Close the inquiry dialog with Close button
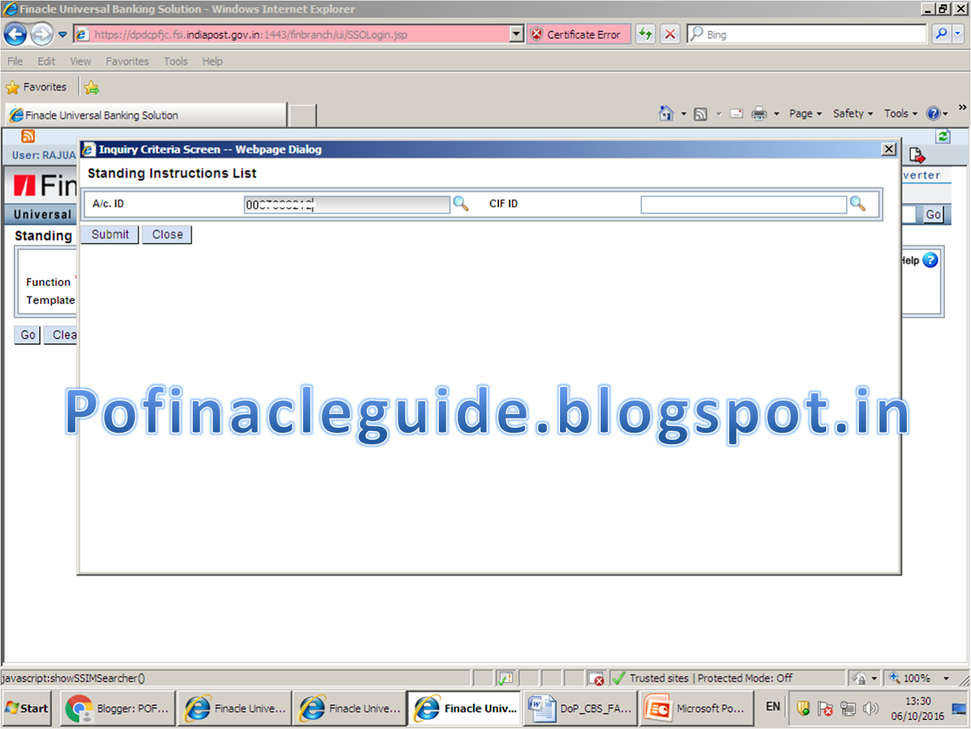 pyautogui.click(x=166, y=234)
